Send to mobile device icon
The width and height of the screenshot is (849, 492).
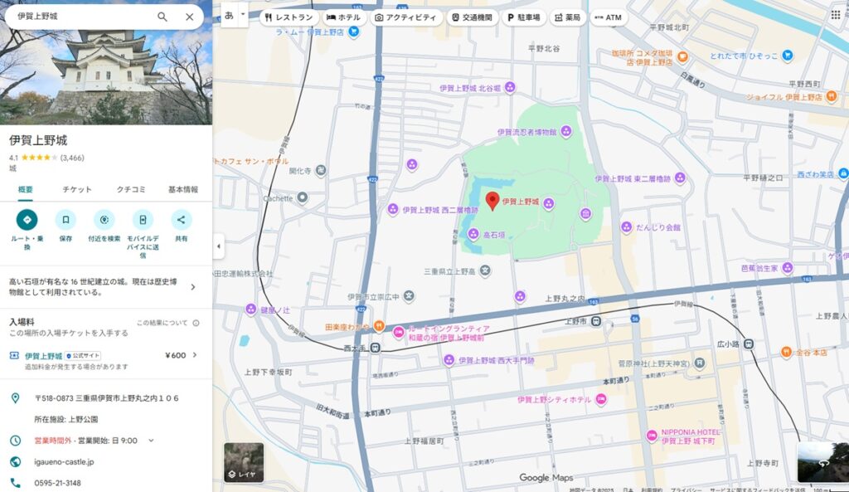[x=143, y=220]
